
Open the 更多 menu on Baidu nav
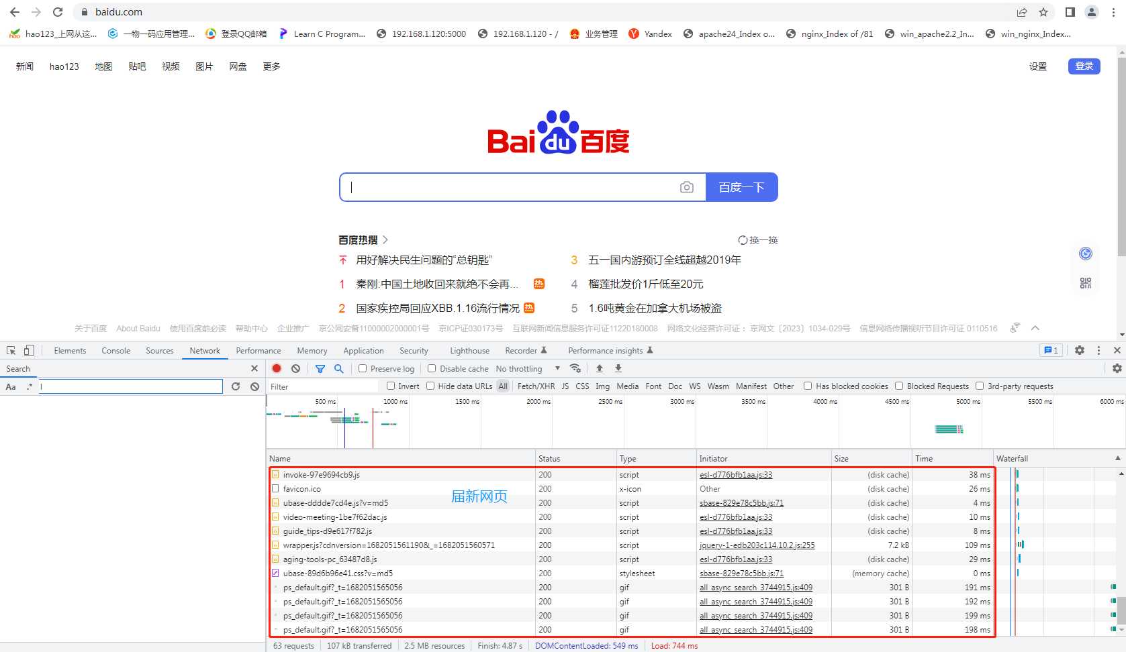271,66
